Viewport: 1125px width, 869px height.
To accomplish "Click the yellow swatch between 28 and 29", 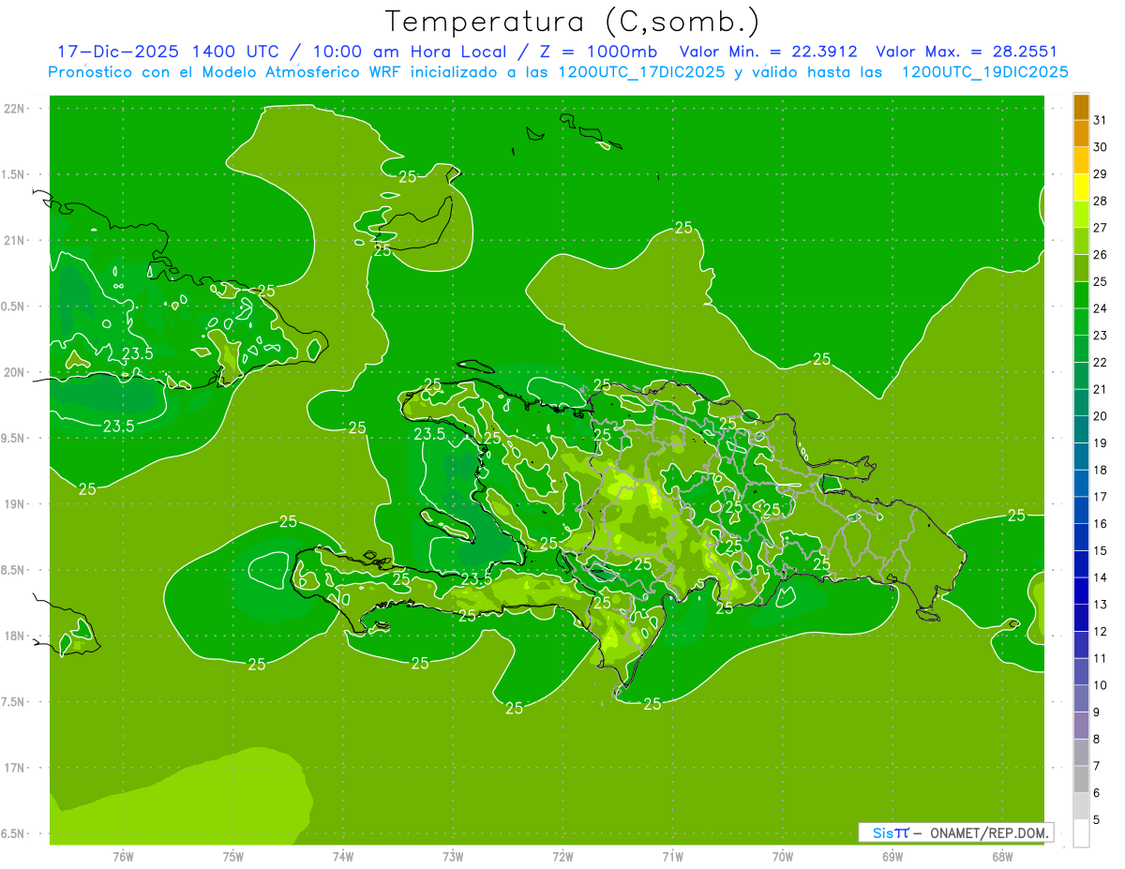I will [x=1081, y=187].
